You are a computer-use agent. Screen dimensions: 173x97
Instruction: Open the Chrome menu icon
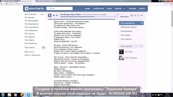[x=172, y=4]
